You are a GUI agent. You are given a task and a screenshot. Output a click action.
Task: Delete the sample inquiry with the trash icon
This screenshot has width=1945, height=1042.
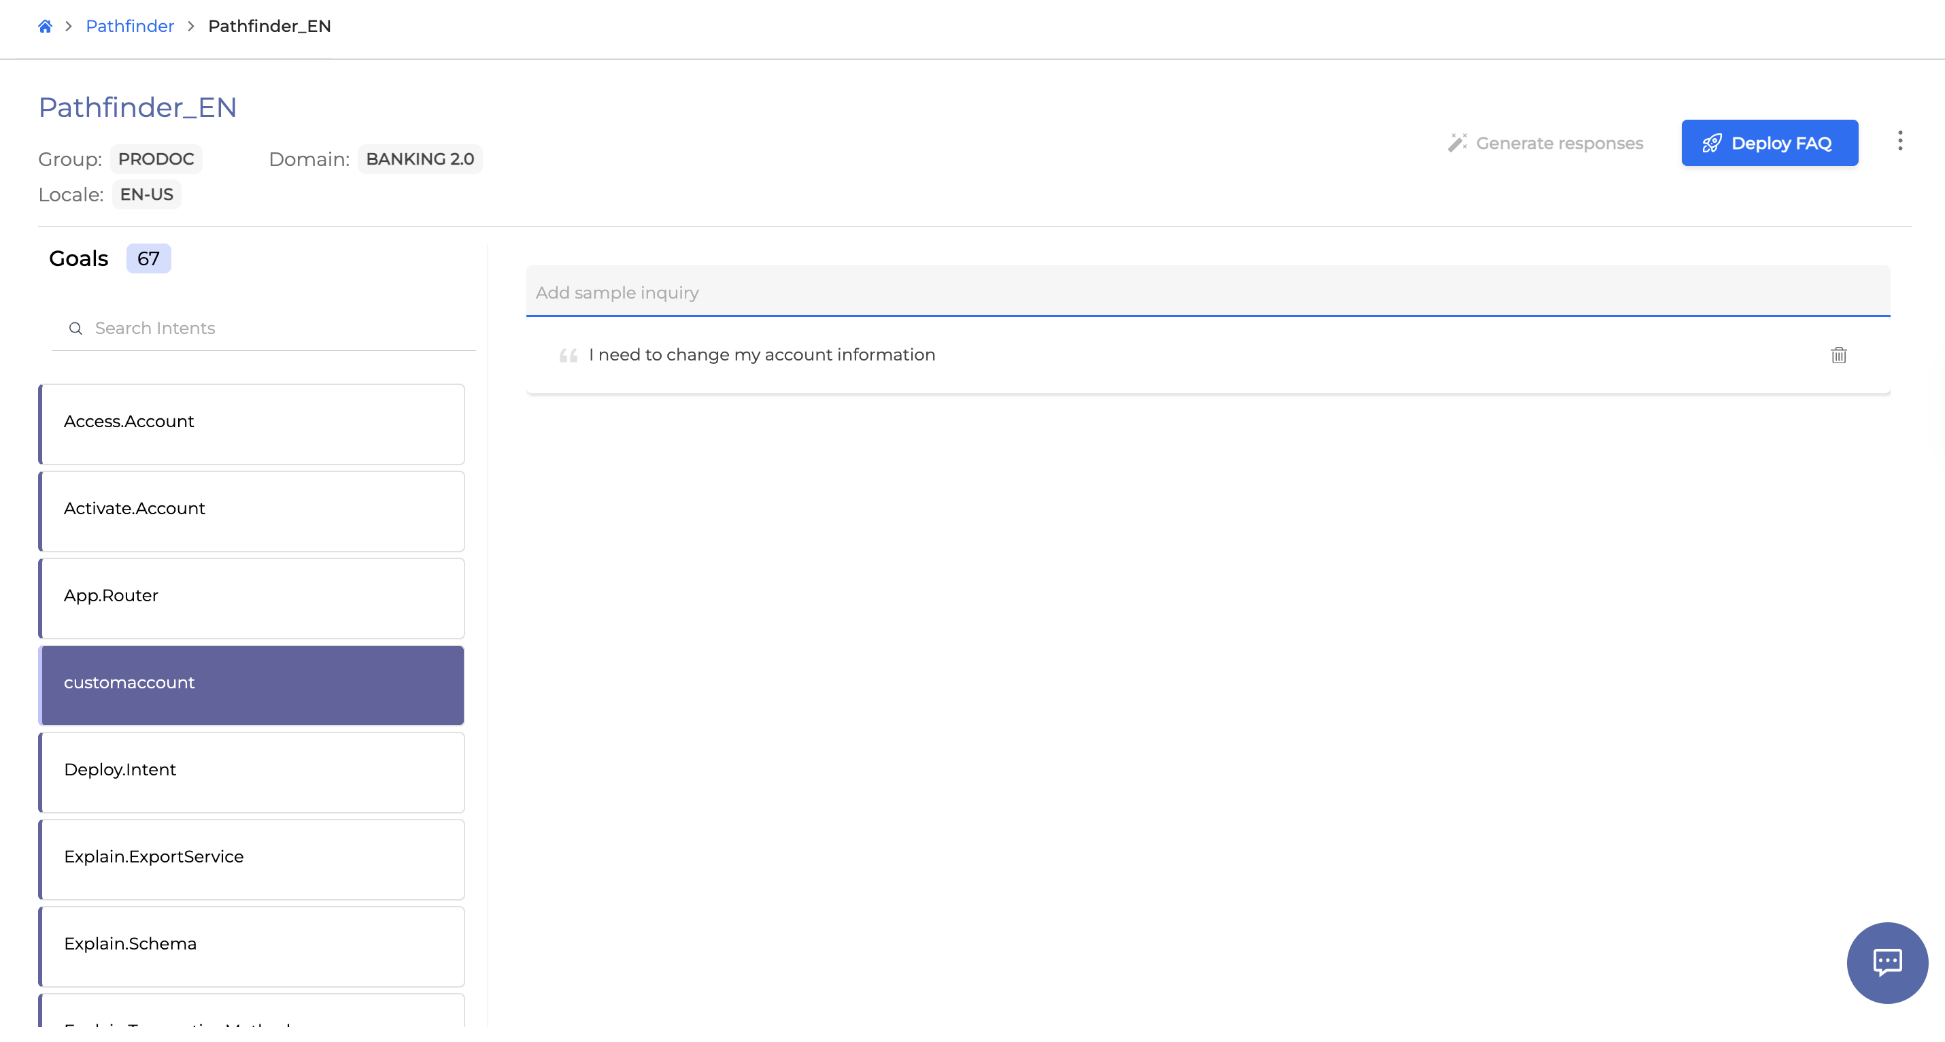point(1838,355)
